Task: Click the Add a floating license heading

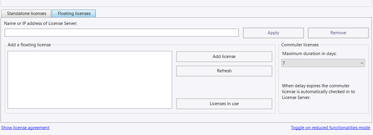Action: click(x=29, y=45)
